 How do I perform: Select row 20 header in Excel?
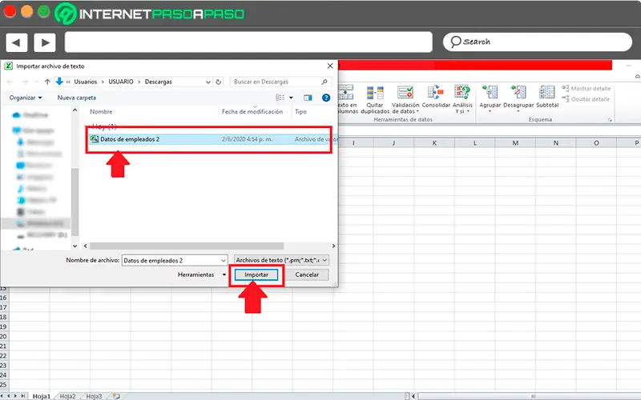pyautogui.click(x=4, y=337)
